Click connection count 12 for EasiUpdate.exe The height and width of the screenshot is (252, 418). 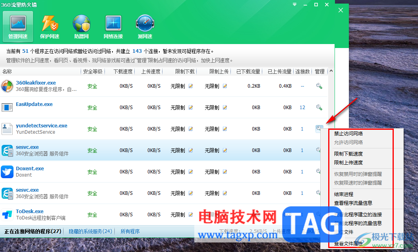[302, 108]
